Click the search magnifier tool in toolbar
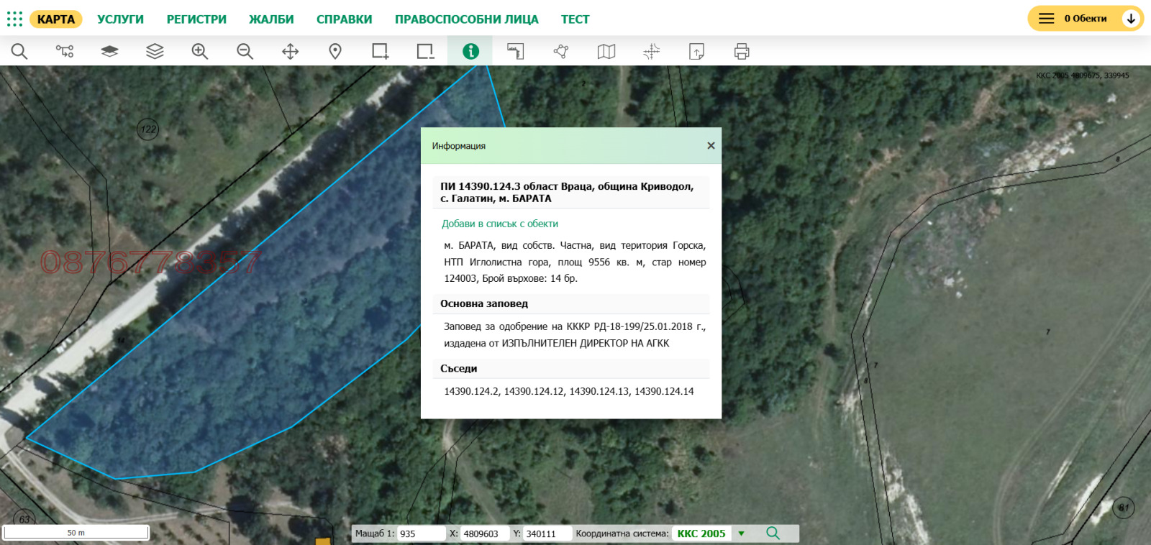 point(19,51)
